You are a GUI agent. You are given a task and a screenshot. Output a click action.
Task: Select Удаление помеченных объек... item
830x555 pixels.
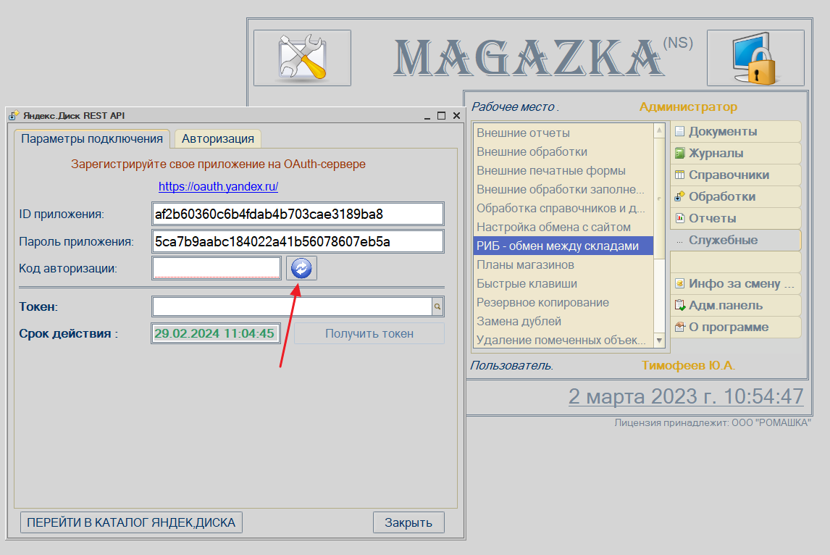click(563, 340)
